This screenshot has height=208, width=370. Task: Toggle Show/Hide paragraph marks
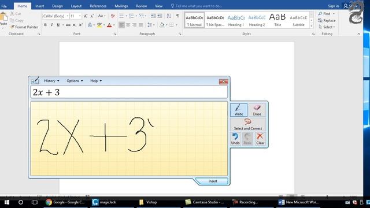177,16
